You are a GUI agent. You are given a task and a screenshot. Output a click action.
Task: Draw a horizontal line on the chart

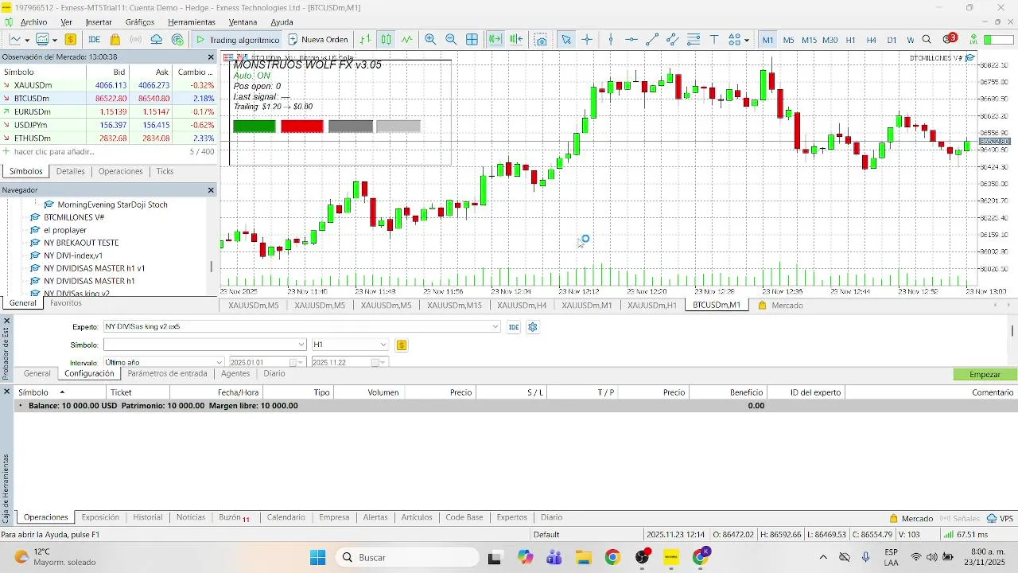[631, 39]
